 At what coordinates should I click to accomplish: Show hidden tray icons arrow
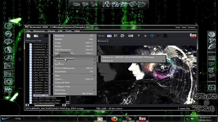point(187,119)
